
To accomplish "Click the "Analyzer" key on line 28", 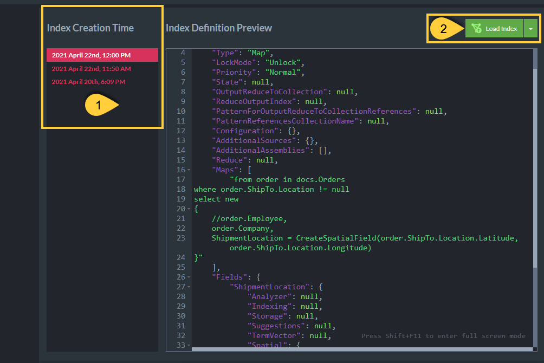I will tap(270, 296).
